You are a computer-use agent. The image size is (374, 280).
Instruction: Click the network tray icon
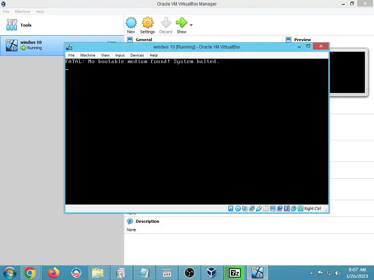tap(329, 273)
